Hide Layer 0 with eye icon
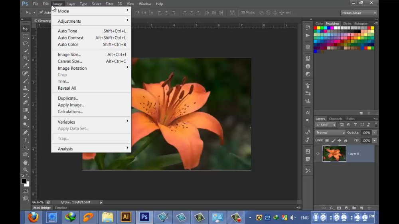The image size is (399, 224). click(x=318, y=153)
